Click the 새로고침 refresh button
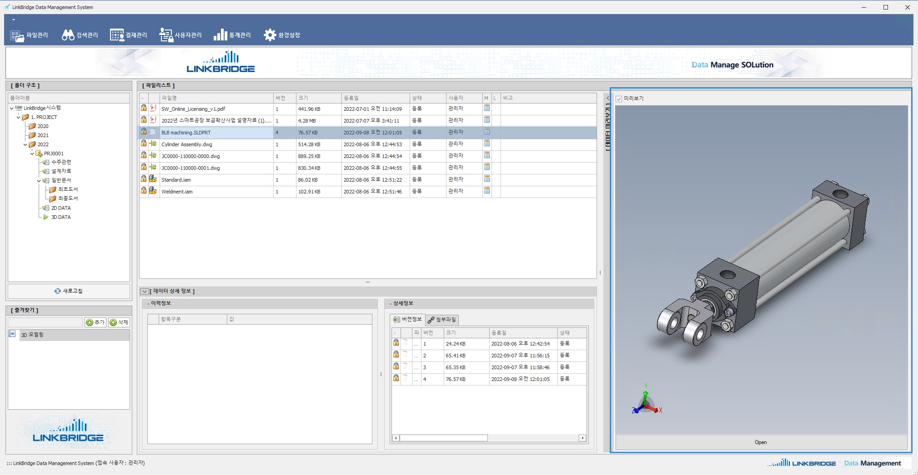The image size is (918, 475). pos(69,291)
